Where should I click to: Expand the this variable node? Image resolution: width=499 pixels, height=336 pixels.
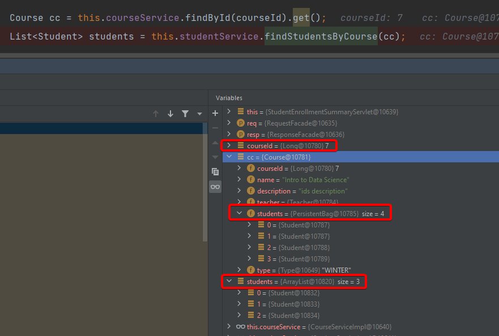tap(229, 111)
